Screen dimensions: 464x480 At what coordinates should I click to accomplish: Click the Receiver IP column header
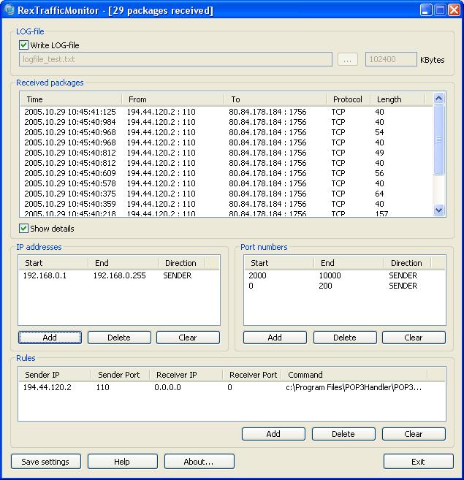click(x=186, y=375)
